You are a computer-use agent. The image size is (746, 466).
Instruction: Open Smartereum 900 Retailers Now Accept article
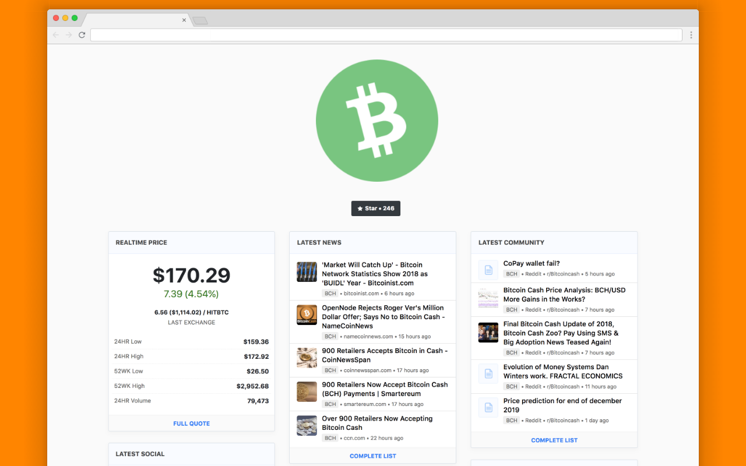[385, 389]
